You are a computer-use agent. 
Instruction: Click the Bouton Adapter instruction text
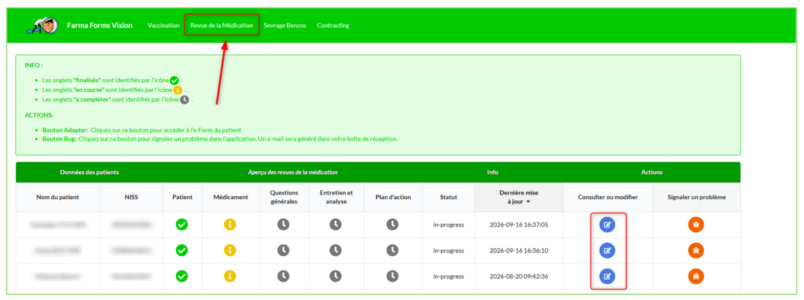tap(142, 130)
